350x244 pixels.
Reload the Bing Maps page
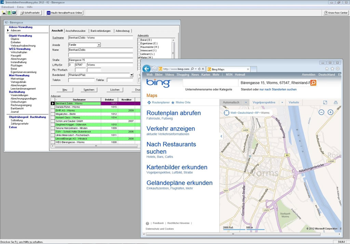click(x=199, y=69)
